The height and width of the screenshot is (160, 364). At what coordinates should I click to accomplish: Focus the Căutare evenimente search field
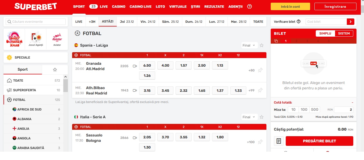coord(36,22)
